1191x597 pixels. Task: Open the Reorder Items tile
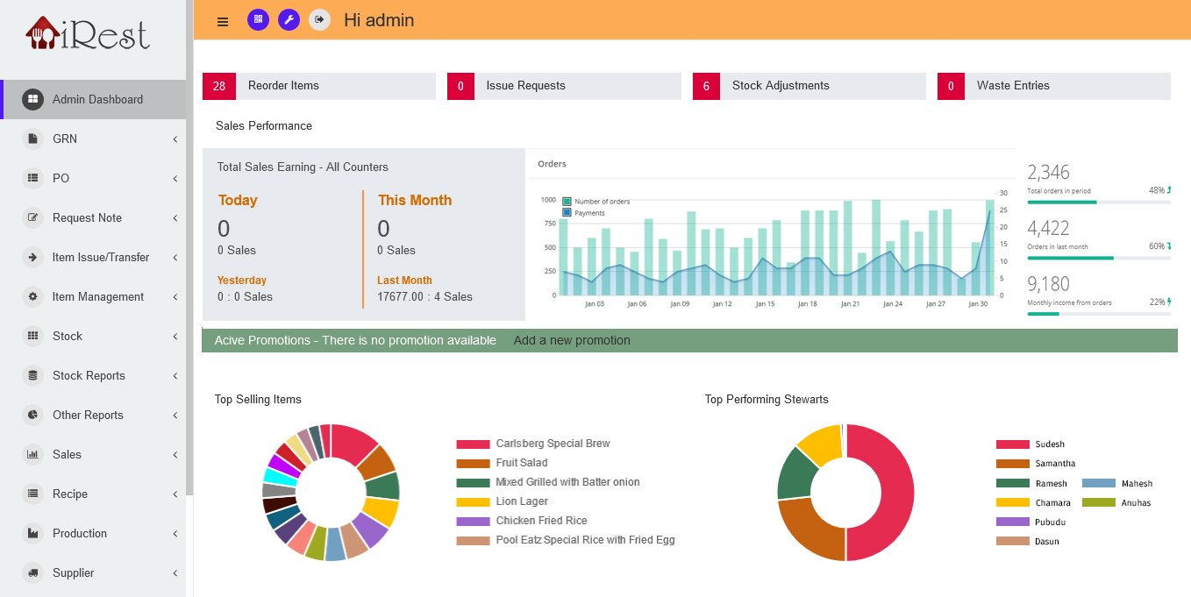pos(319,86)
